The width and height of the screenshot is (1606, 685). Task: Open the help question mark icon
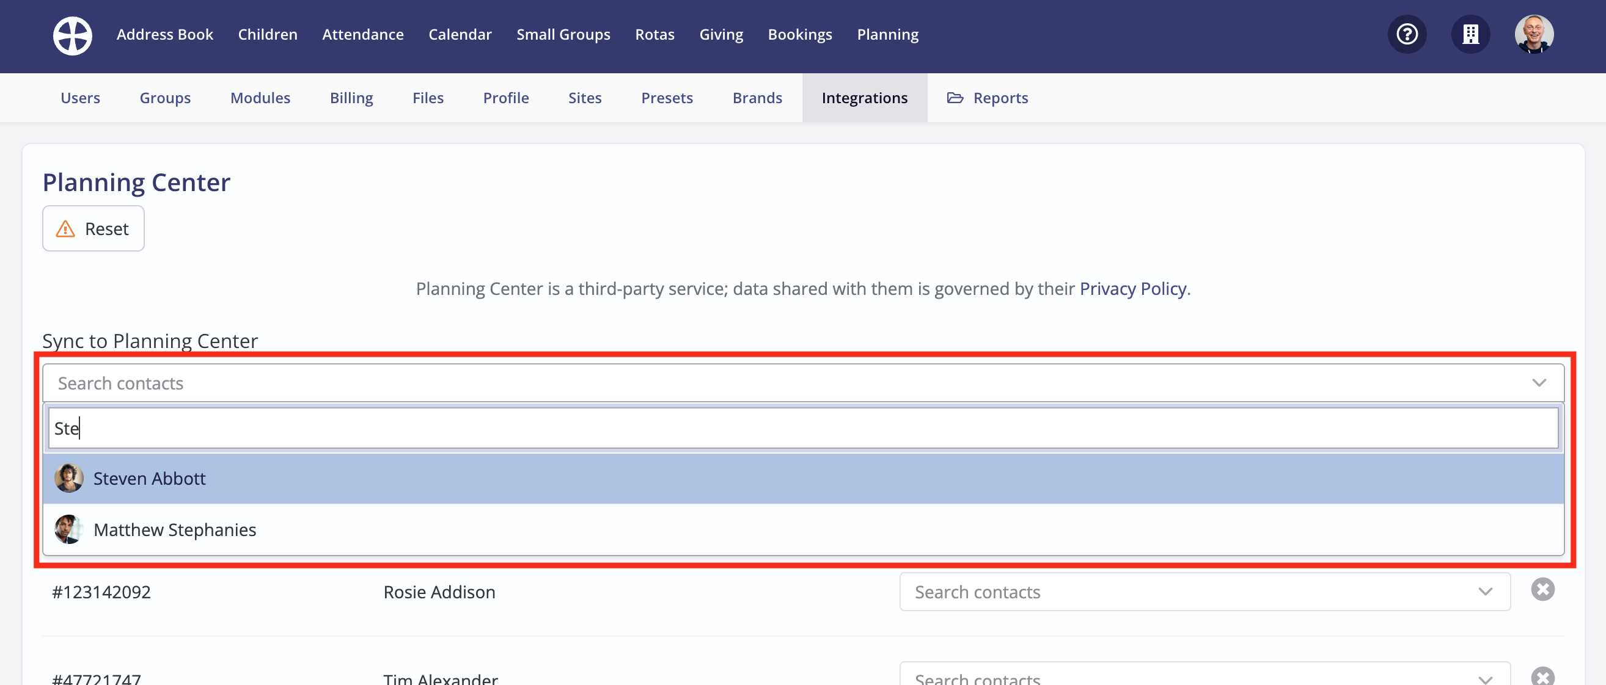click(1407, 34)
